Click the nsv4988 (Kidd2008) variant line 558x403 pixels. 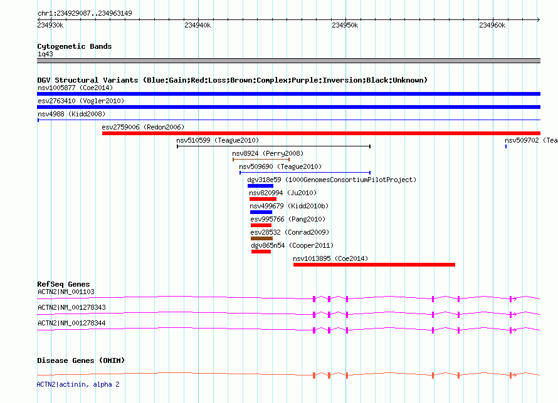click(x=288, y=120)
